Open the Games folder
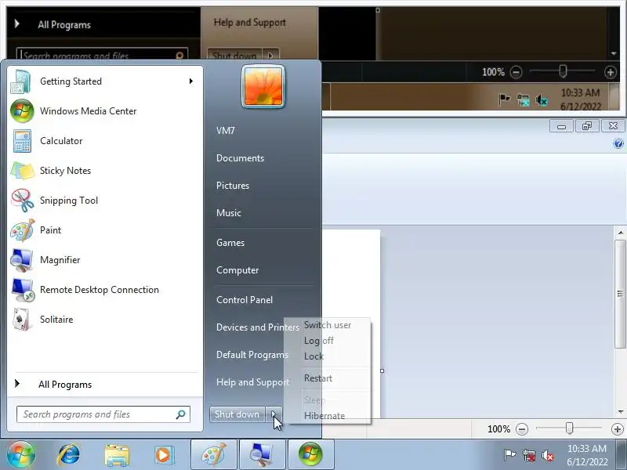Image resolution: width=627 pixels, height=470 pixels. tap(230, 243)
